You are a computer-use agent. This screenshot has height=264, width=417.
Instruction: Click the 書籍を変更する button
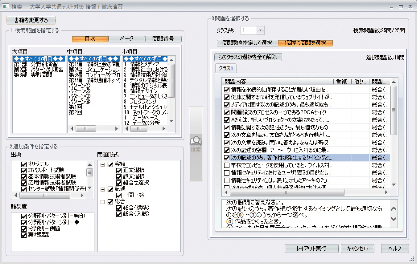(31, 20)
